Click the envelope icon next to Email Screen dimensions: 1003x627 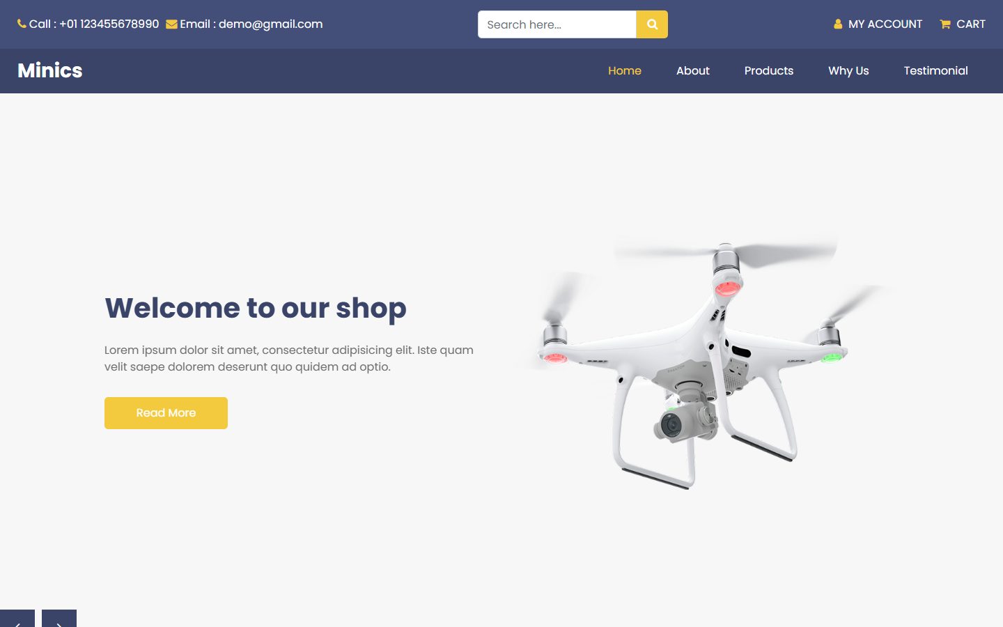(x=171, y=24)
